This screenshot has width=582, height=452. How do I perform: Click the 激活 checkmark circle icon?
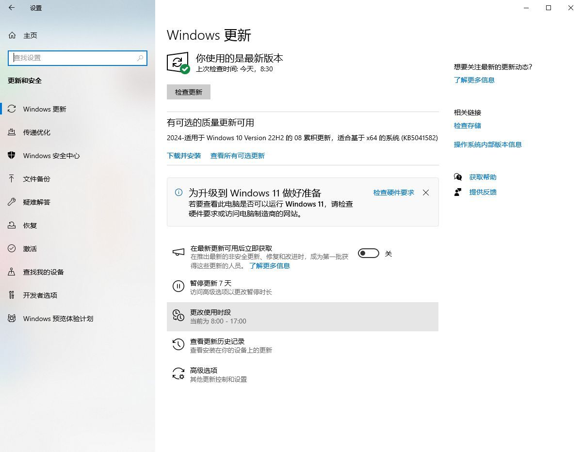point(12,249)
